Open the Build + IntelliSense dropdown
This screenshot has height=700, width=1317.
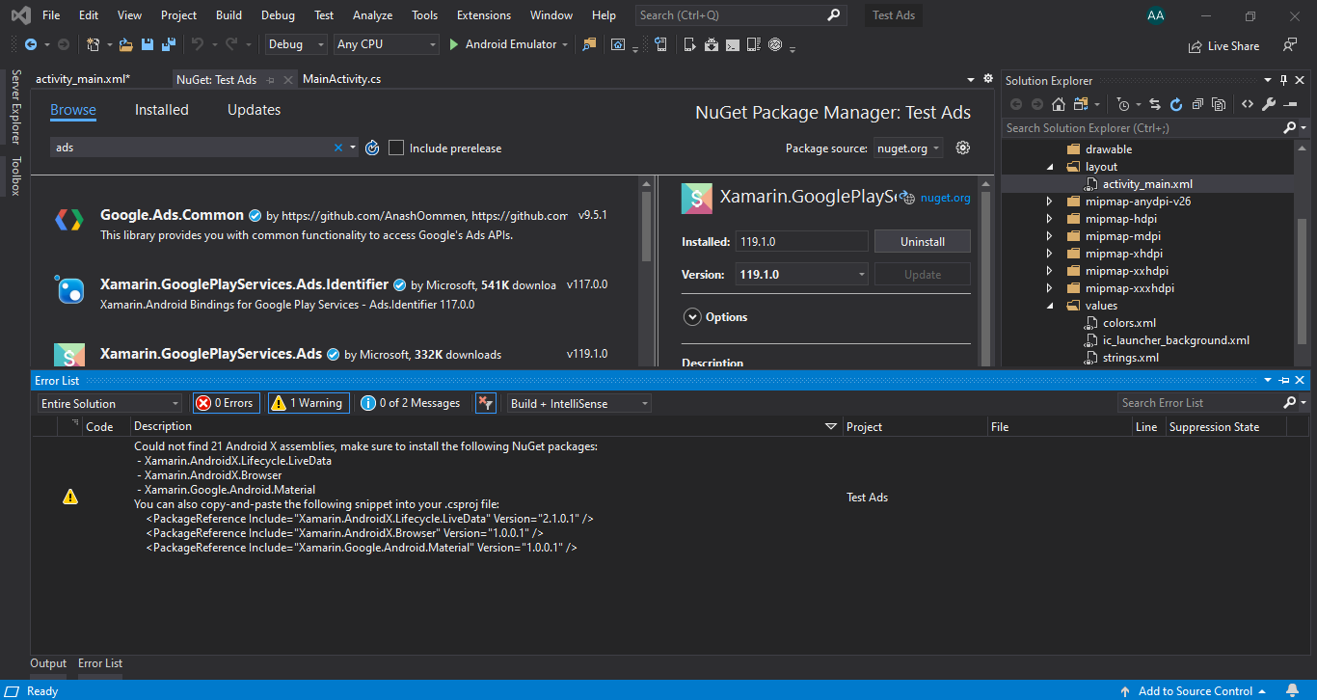coord(579,403)
